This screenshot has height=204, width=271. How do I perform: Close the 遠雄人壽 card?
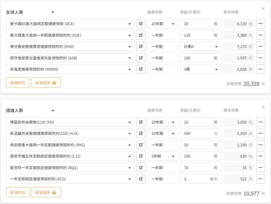[263, 107]
